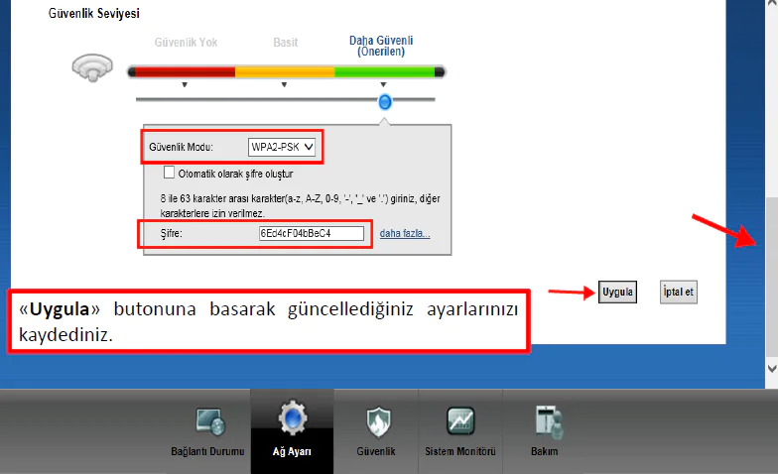Select the Ağ Ayarı gear icon
This screenshot has height=474, width=778.
coord(292,418)
